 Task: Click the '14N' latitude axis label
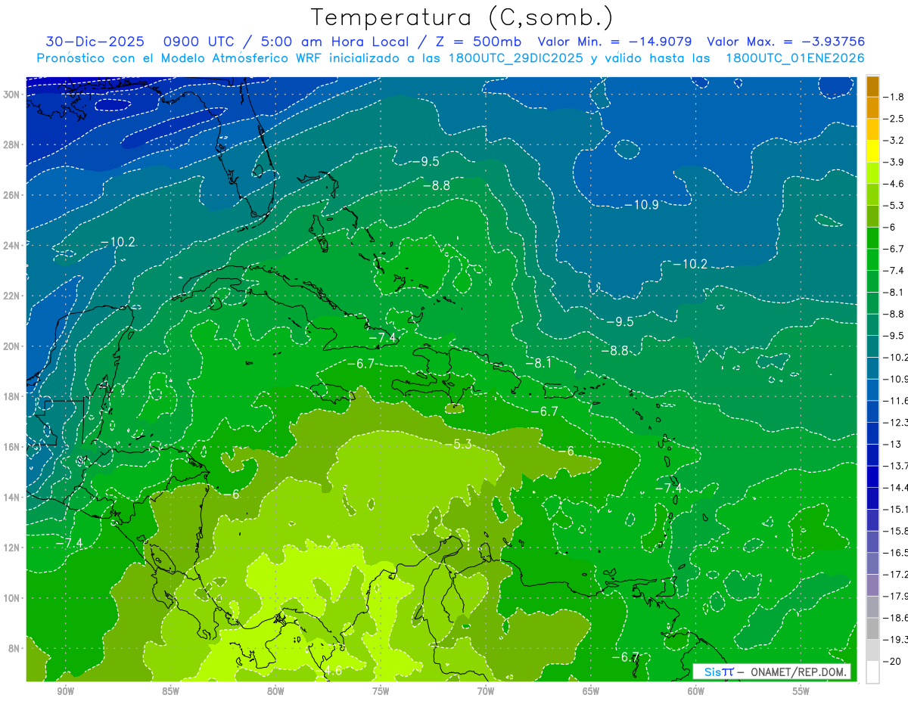pyautogui.click(x=13, y=498)
